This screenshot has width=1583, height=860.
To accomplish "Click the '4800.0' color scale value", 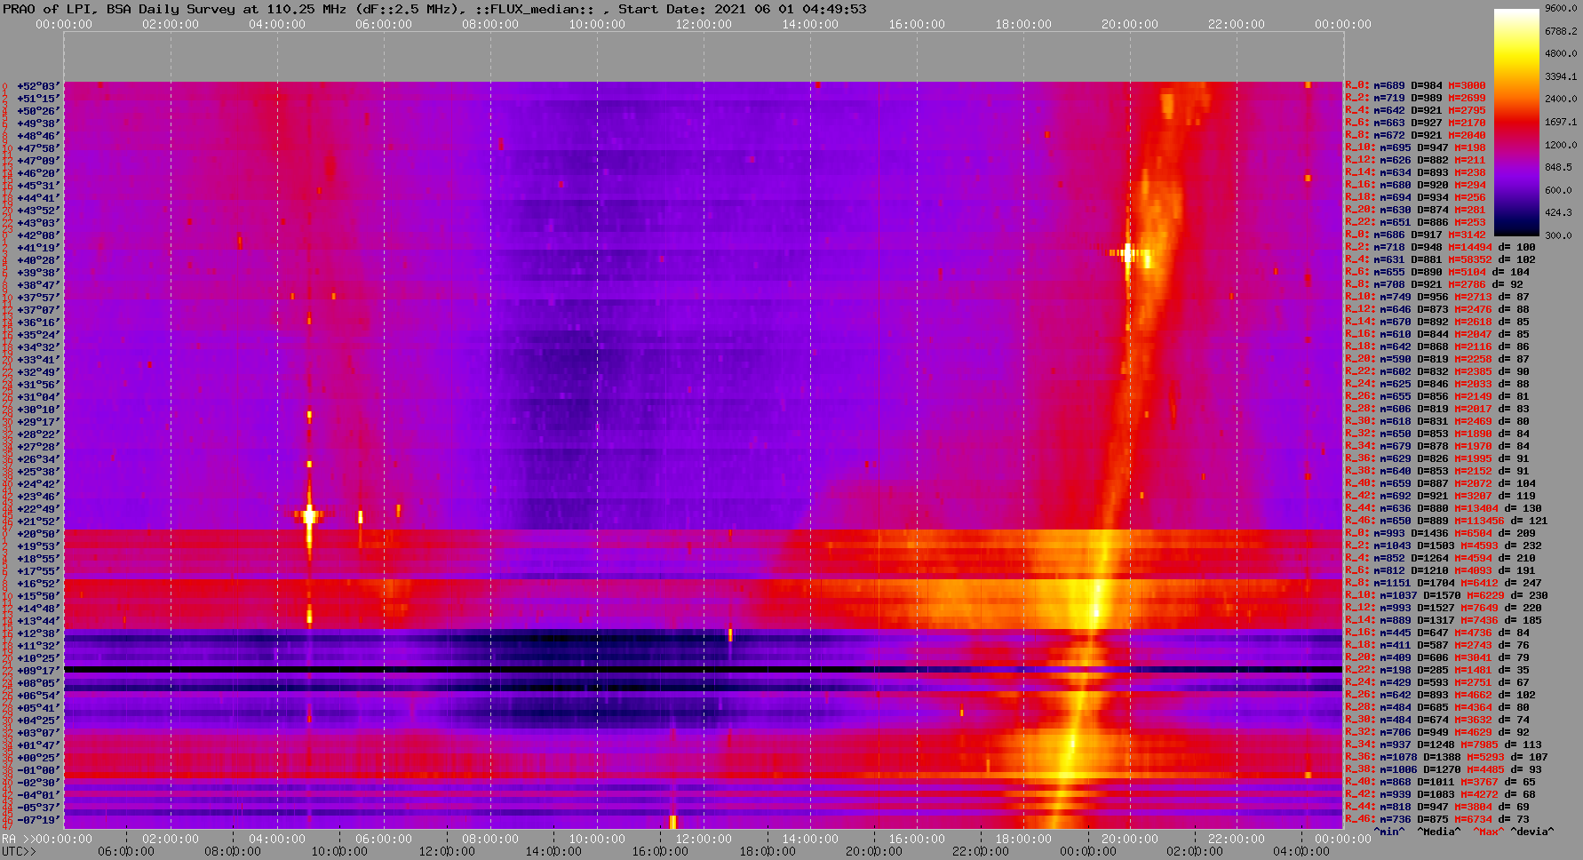I will [1561, 53].
